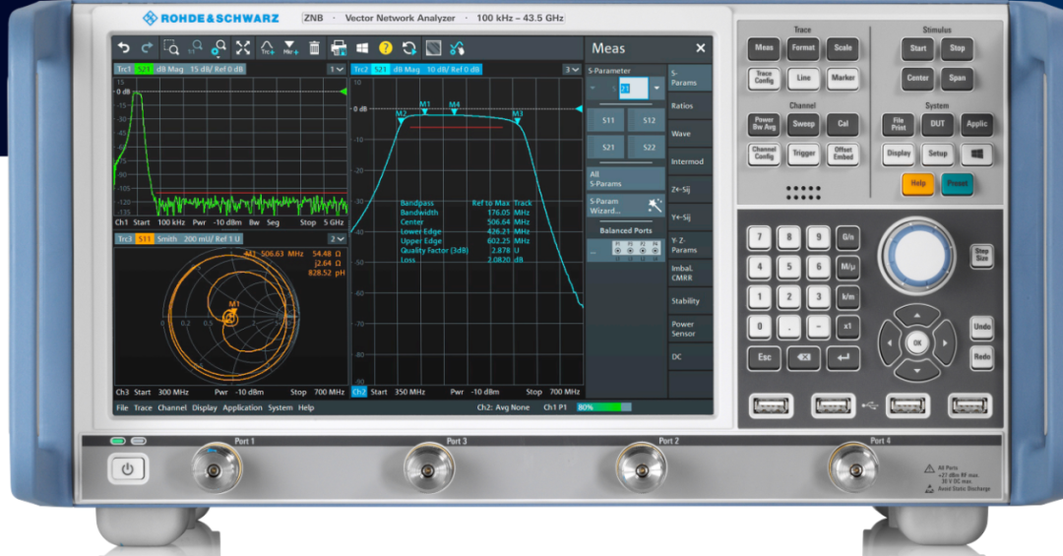
Task: Click the fullscreen expand arrows icon
Action: pyautogui.click(x=243, y=48)
